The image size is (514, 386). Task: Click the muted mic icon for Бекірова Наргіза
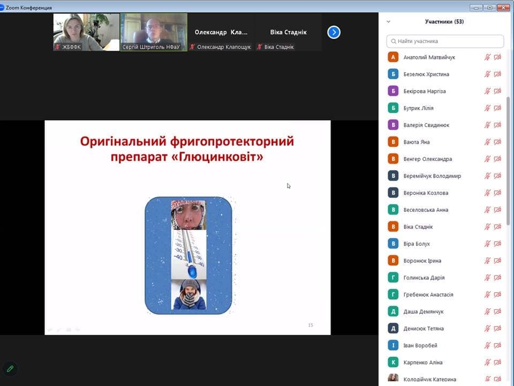point(487,91)
